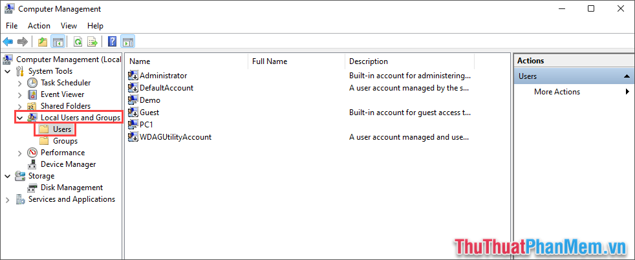Expand the Task Scheduler node
This screenshot has width=635, height=260.
point(20,83)
